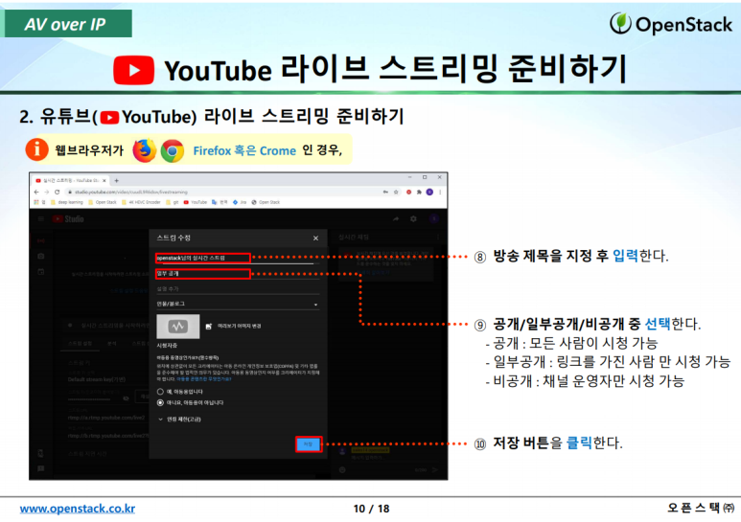Click the Studio share arrow icon
741x522 pixels.
396,219
